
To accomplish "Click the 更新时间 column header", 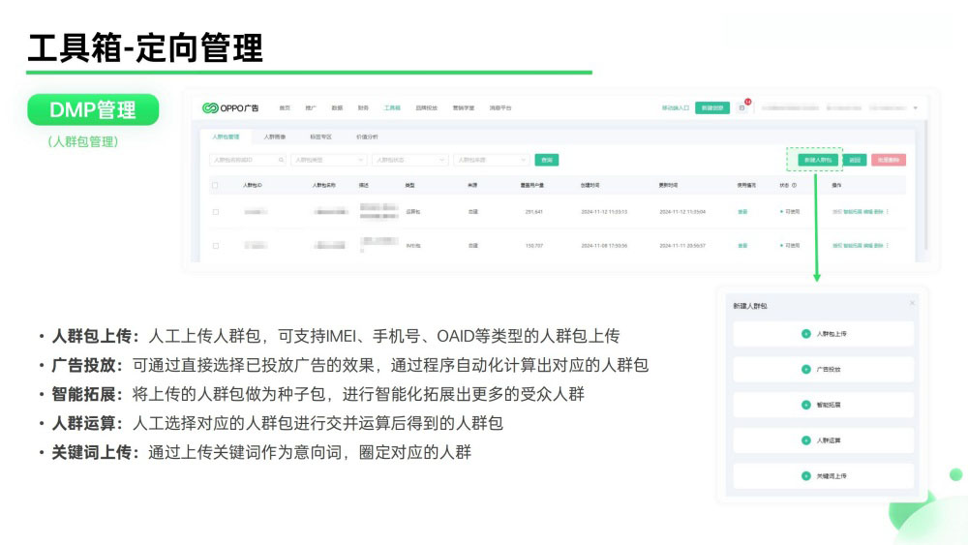I will pyautogui.click(x=668, y=185).
